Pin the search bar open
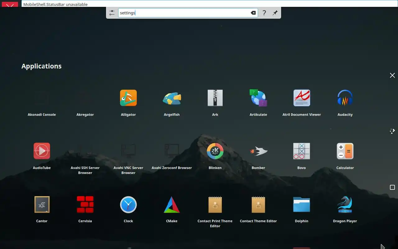398x249 pixels. click(x=275, y=13)
